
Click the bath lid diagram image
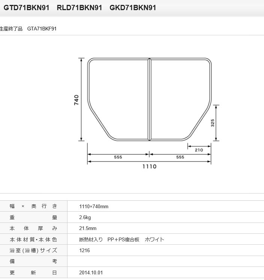[x=146, y=114]
